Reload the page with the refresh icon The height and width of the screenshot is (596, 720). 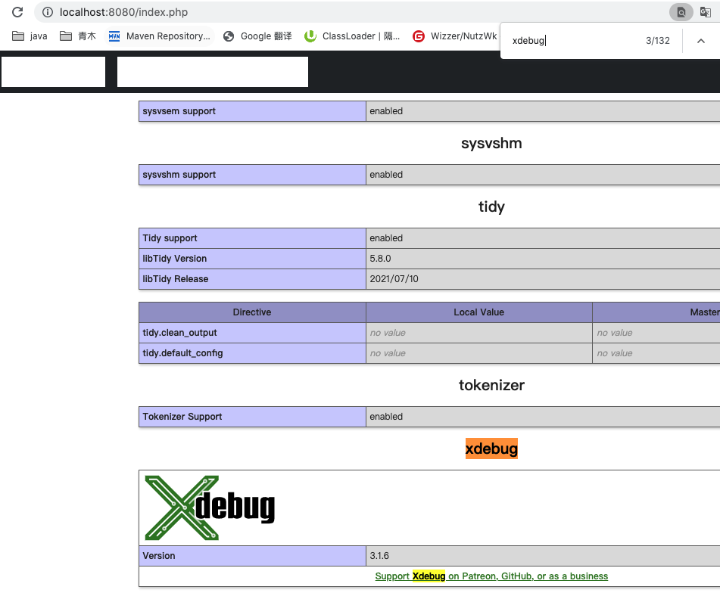pos(17,12)
